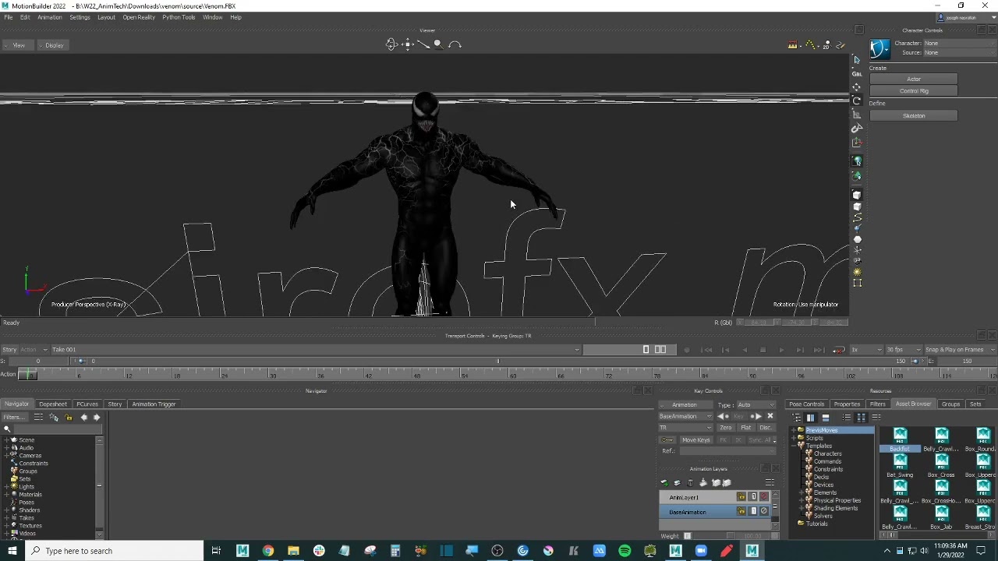This screenshot has height=561, width=998.
Task: Toggle mute on BaseAnimation layer
Action: tap(764, 512)
